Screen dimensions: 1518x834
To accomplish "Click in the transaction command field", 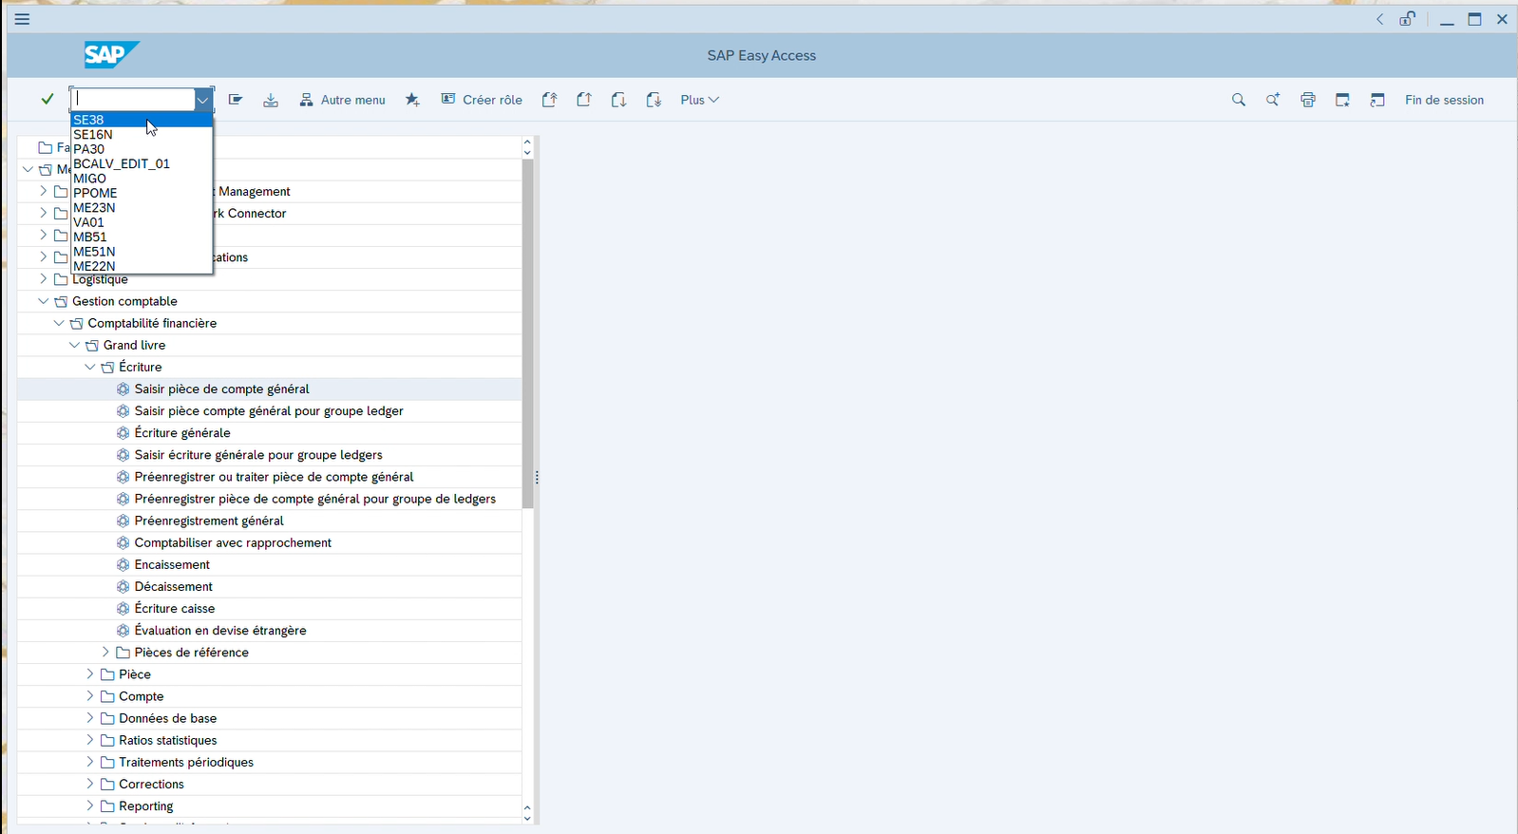I will pos(134,99).
